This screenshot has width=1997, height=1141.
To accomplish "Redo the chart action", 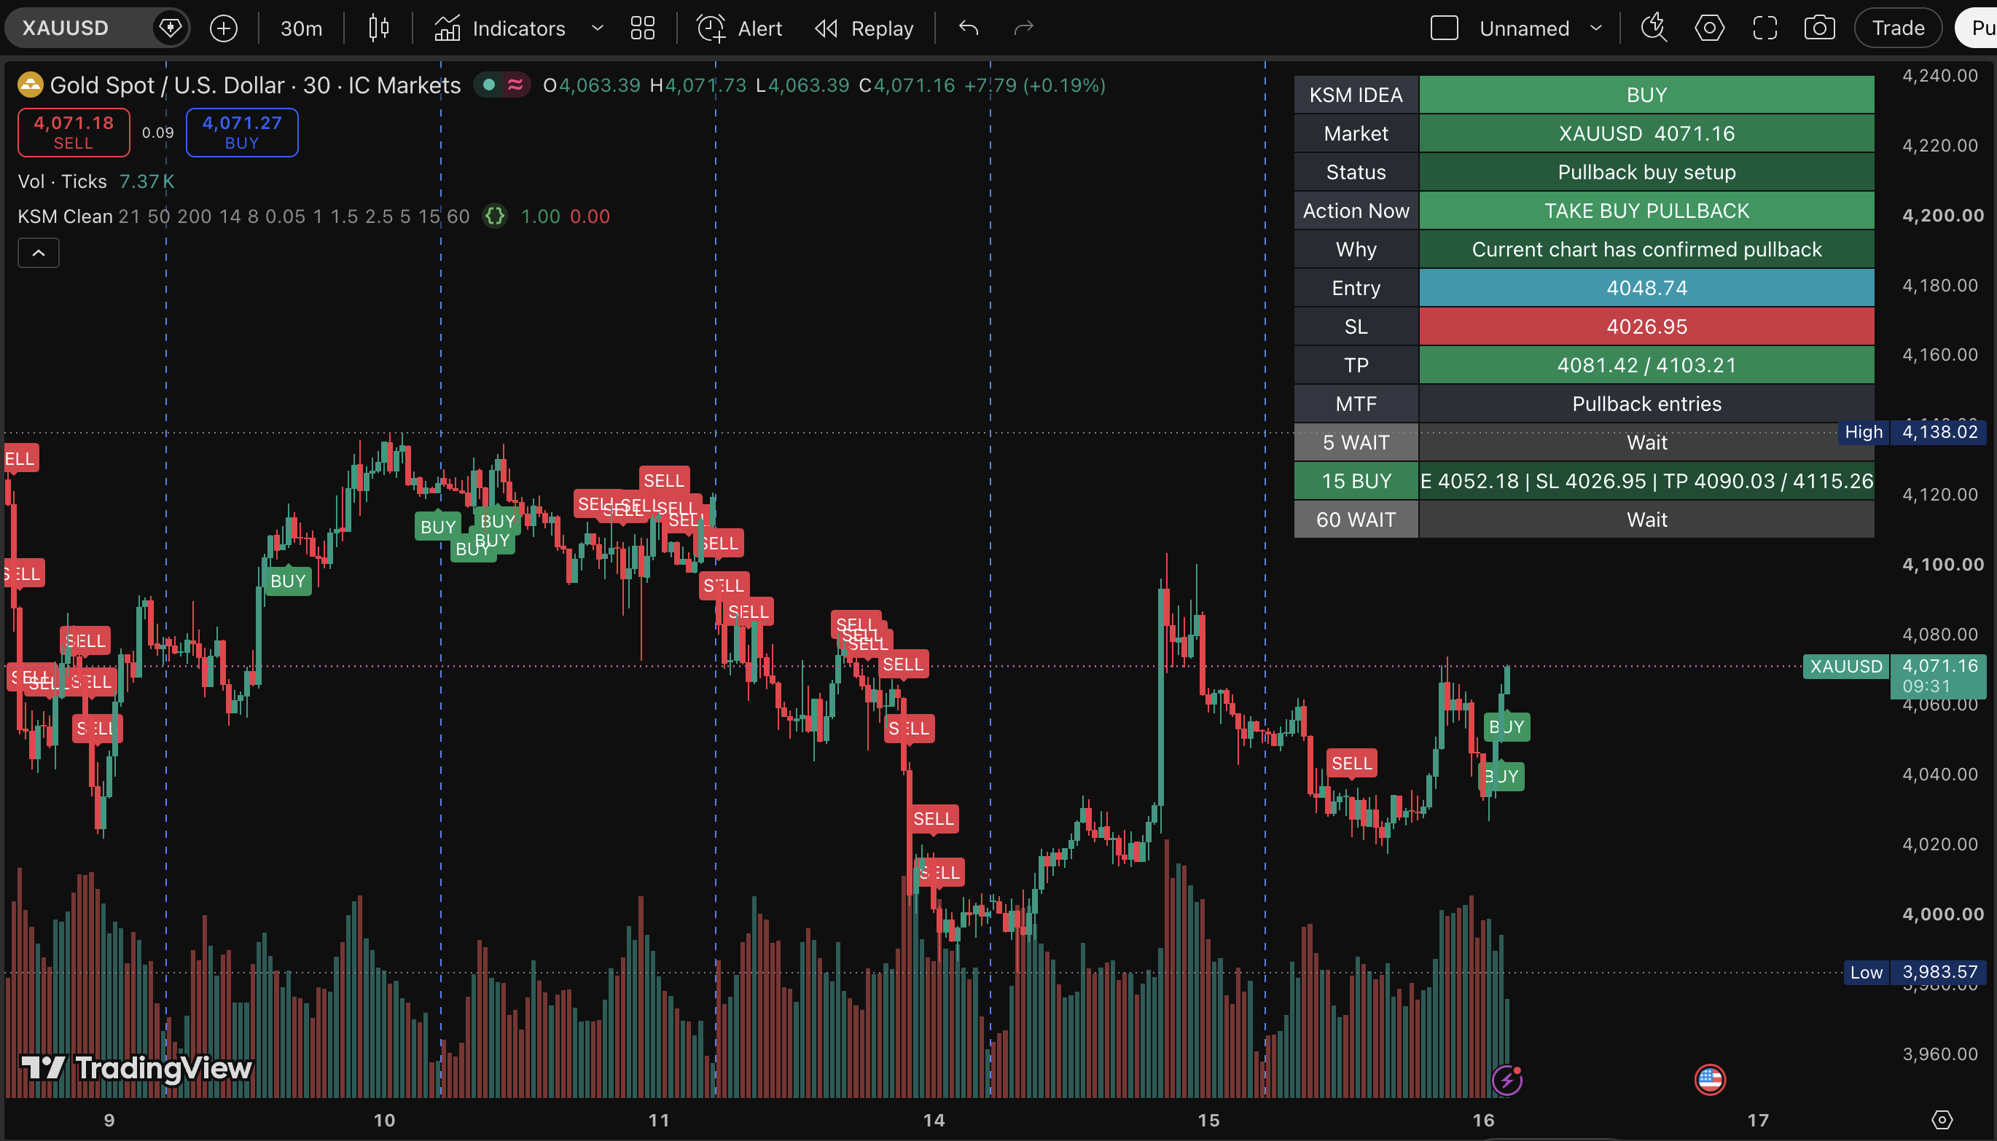I will (x=1023, y=28).
